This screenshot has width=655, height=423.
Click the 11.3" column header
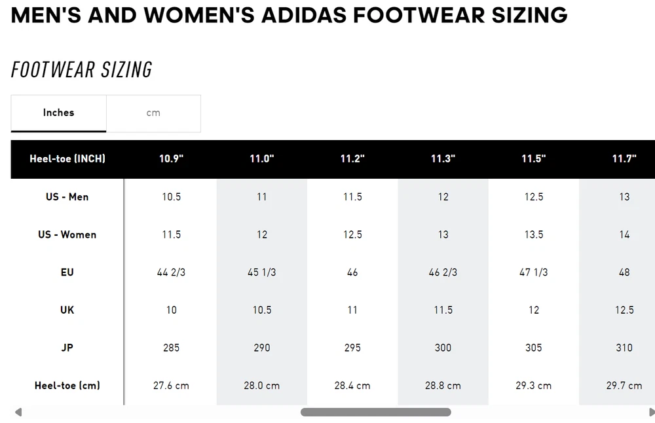(443, 159)
